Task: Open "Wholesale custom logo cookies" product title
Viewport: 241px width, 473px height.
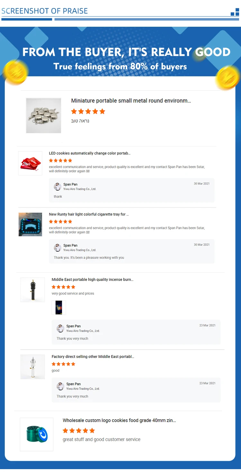Action: point(119,420)
